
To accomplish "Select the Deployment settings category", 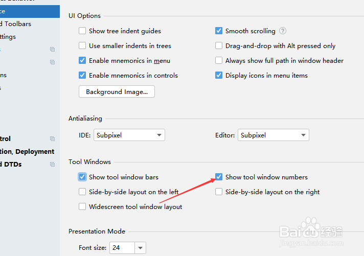I will click(27, 152).
